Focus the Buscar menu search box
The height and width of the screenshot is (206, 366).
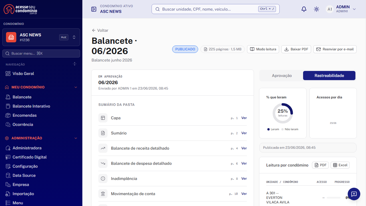coord(41,54)
